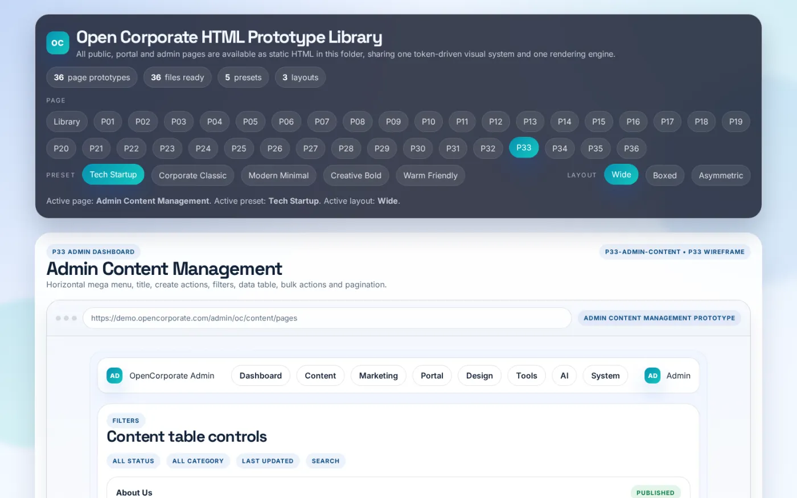Select the Creative Bold preset
797x498 pixels.
tap(356, 175)
